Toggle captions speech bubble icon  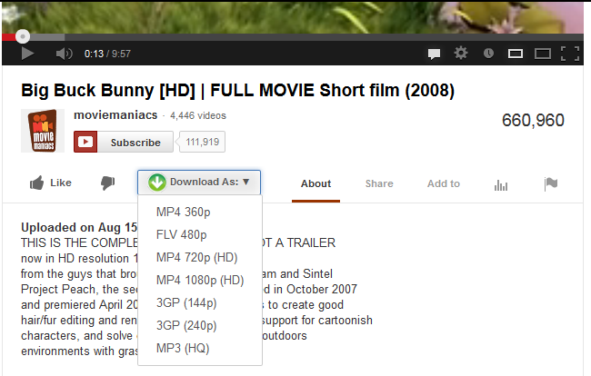pyautogui.click(x=434, y=54)
